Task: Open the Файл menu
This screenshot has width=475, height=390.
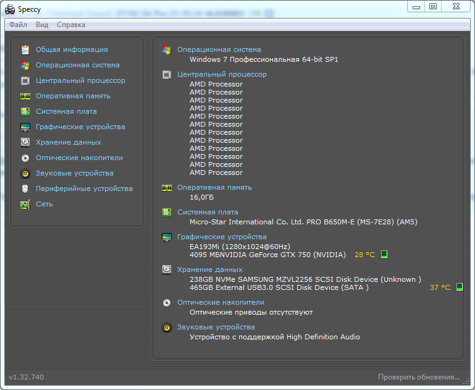Action: pyautogui.click(x=18, y=25)
